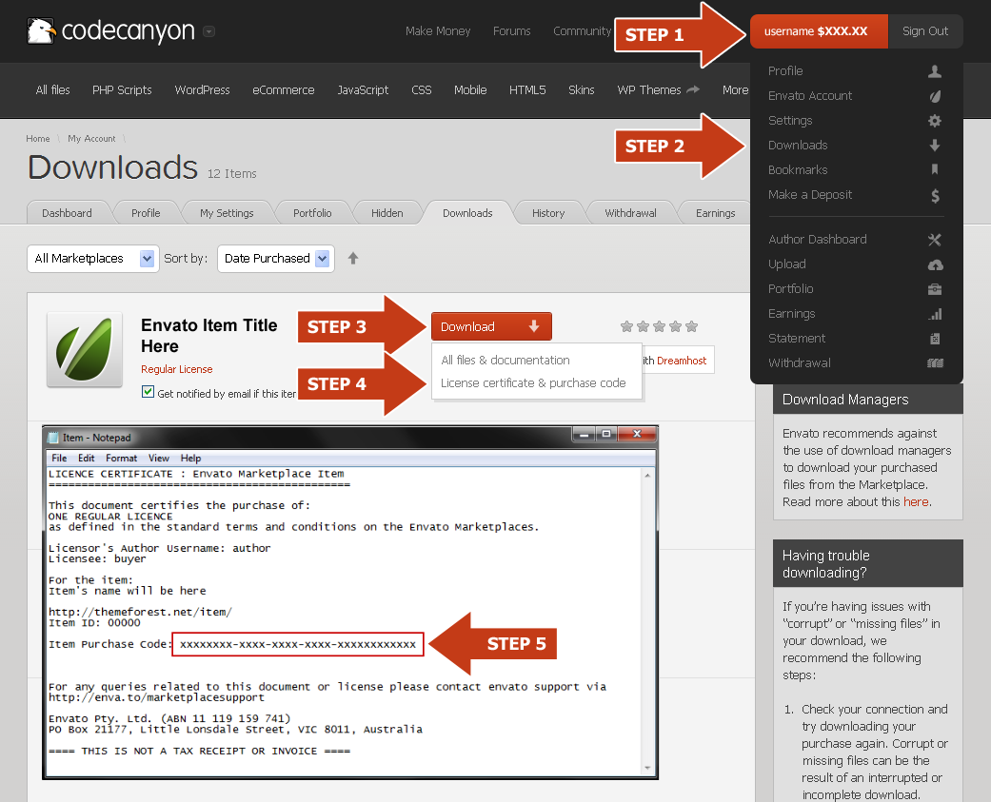This screenshot has height=802, width=991.
Task: Expand the red Download button menu
Action: click(491, 326)
